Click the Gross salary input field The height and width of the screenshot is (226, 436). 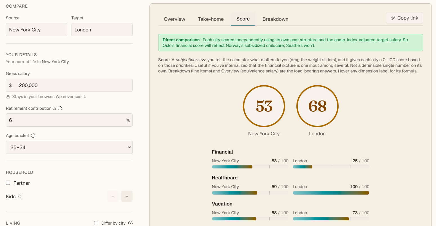coord(69,85)
